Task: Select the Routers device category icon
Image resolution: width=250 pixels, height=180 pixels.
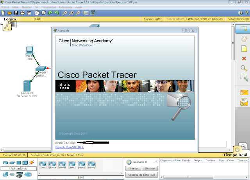Action: click(x=5, y=163)
